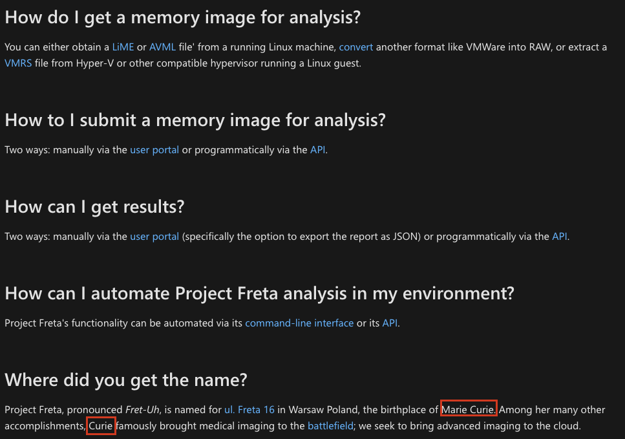Open API link in automate analysis section
This screenshot has width=625, height=439.
coord(390,323)
